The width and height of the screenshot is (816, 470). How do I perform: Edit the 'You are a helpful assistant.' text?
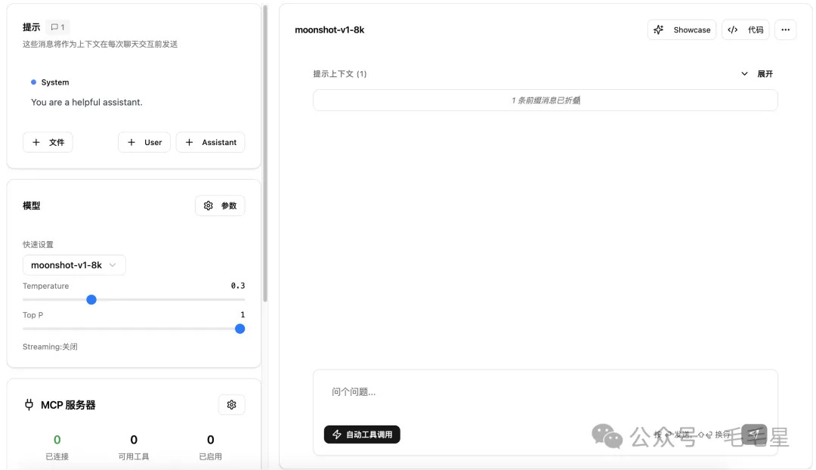click(x=86, y=102)
